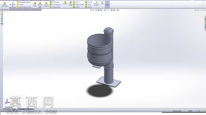Expand the Redondeo dropdown arrow
The image size is (206, 115).
pyautogui.click(x=65, y=7)
